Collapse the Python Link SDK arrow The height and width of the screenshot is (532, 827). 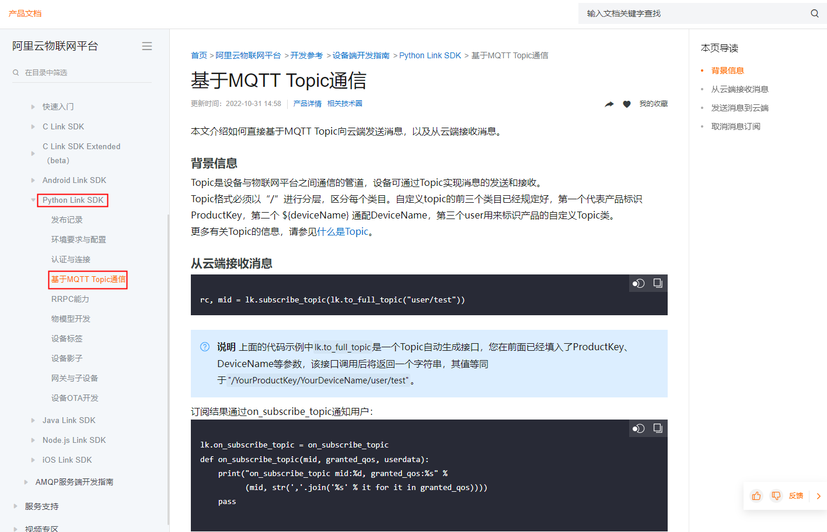[33, 200]
